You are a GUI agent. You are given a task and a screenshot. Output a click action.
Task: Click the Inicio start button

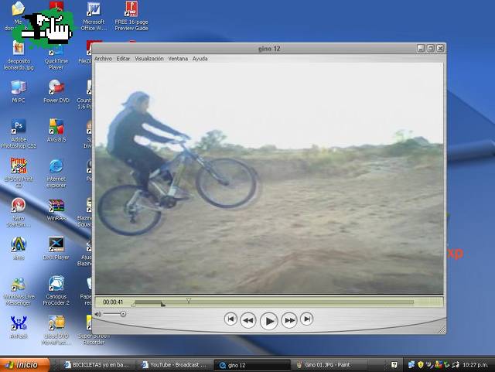pos(21,364)
